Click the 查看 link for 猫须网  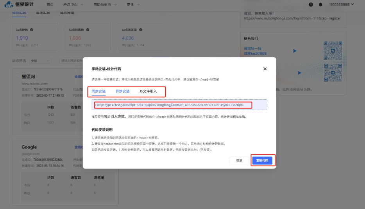[x=79, y=77]
